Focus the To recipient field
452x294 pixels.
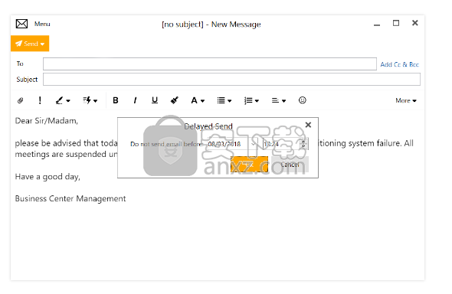point(210,64)
